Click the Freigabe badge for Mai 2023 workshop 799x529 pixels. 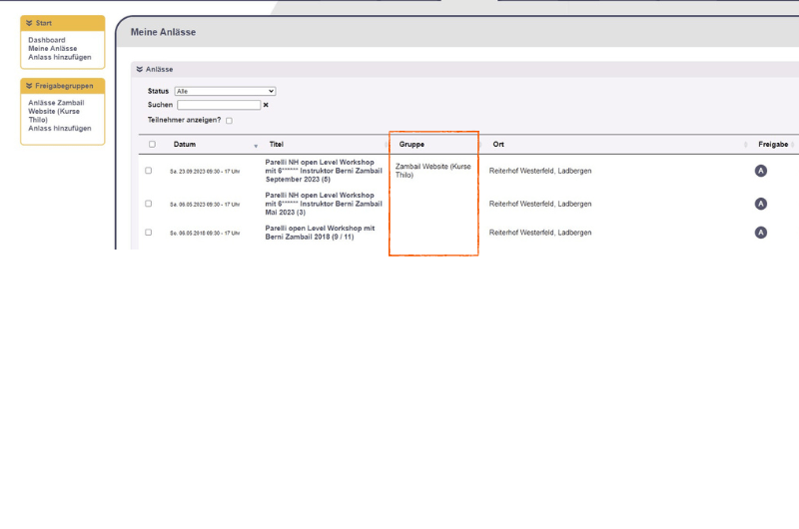point(761,204)
